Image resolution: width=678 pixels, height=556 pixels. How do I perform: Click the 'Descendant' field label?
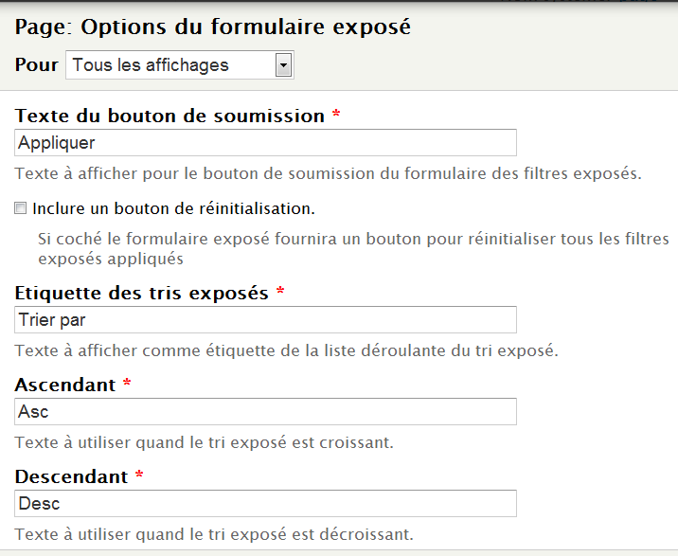[72, 476]
